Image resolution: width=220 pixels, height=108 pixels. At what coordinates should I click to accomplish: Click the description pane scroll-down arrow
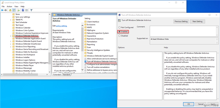[82, 69]
